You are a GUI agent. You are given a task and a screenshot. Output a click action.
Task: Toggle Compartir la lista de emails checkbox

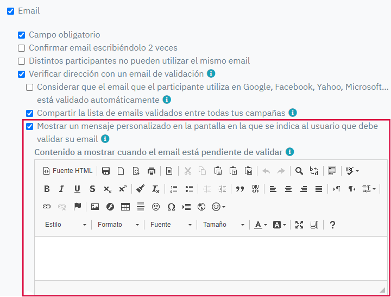point(30,113)
